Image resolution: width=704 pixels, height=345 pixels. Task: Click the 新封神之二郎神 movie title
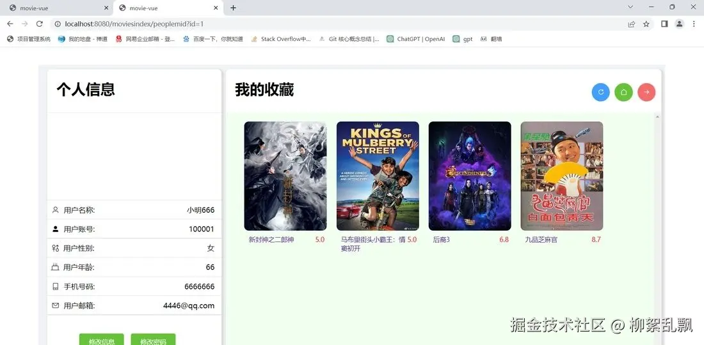tap(271, 240)
